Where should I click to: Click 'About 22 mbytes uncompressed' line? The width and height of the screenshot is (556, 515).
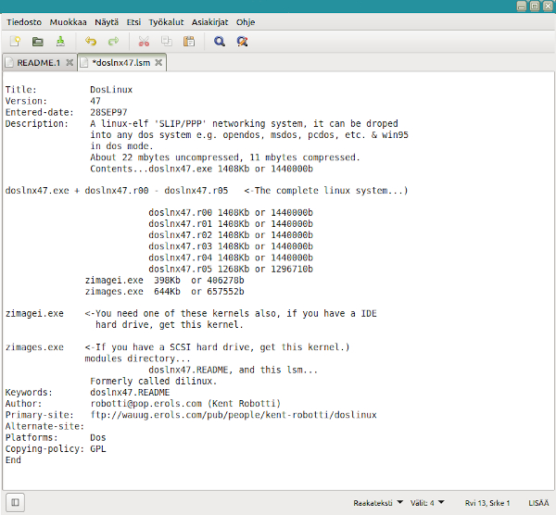pos(225,157)
